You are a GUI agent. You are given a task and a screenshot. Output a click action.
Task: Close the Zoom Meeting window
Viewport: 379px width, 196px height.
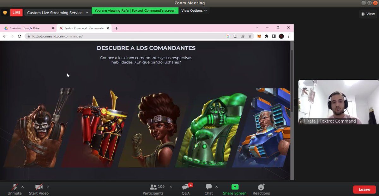coord(375,3)
